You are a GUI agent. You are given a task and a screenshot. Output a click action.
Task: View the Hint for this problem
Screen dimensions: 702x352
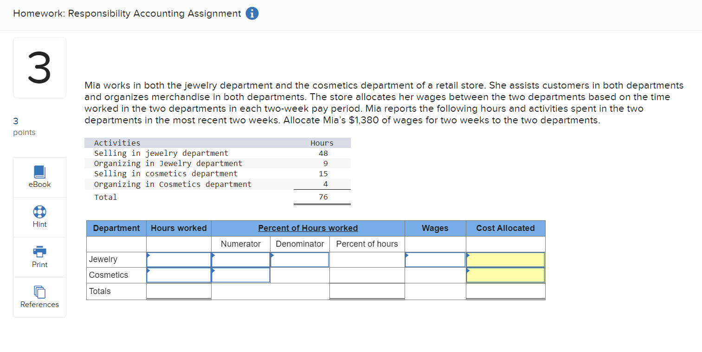pos(39,217)
